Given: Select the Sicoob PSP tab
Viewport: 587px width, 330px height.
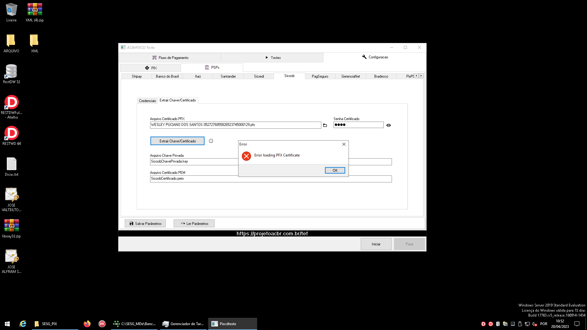Looking at the screenshot, I should point(290,76).
